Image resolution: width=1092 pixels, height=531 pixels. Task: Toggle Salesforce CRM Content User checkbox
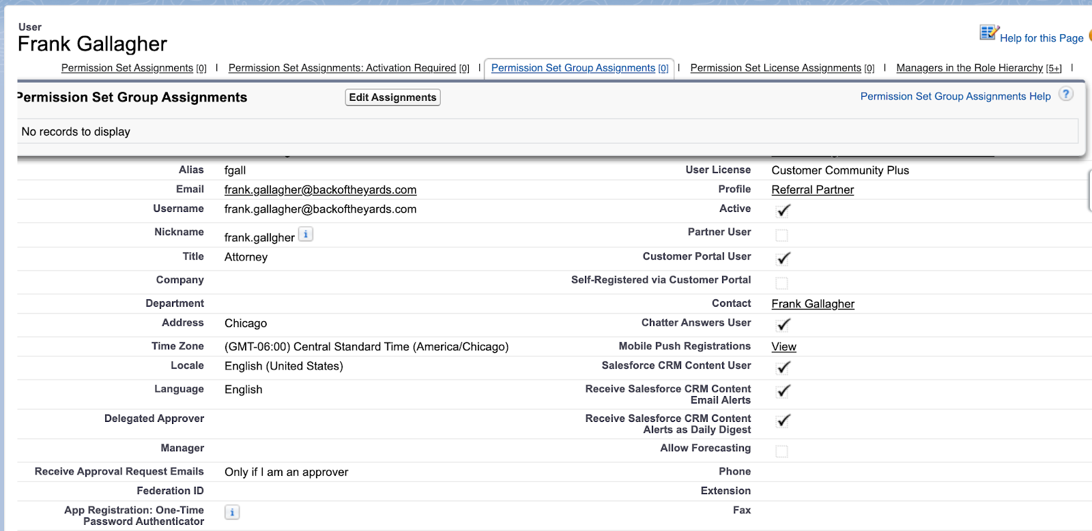[783, 367]
